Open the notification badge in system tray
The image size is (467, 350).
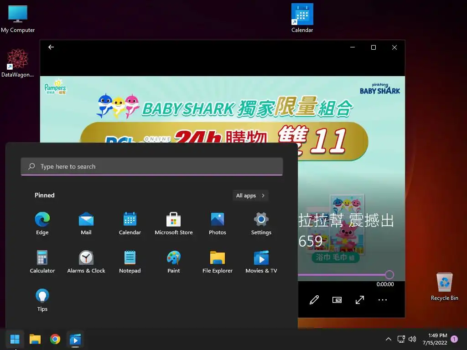(454, 339)
